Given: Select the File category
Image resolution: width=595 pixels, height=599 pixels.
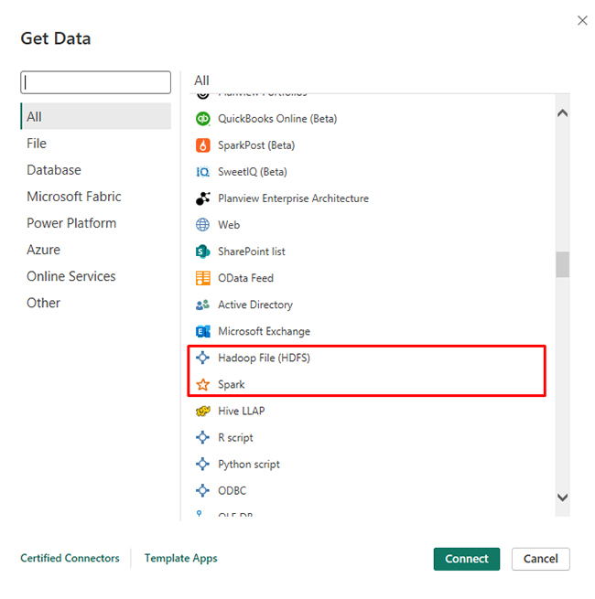Looking at the screenshot, I should 95,144.
